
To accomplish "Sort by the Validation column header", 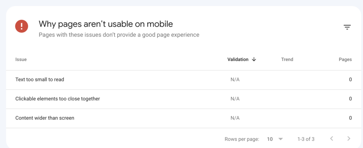I will [x=238, y=59].
